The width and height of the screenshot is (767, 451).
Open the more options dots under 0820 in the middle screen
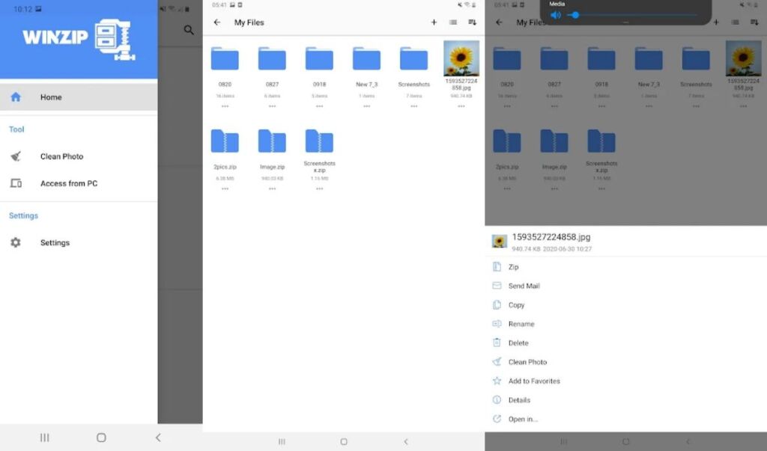coord(225,106)
